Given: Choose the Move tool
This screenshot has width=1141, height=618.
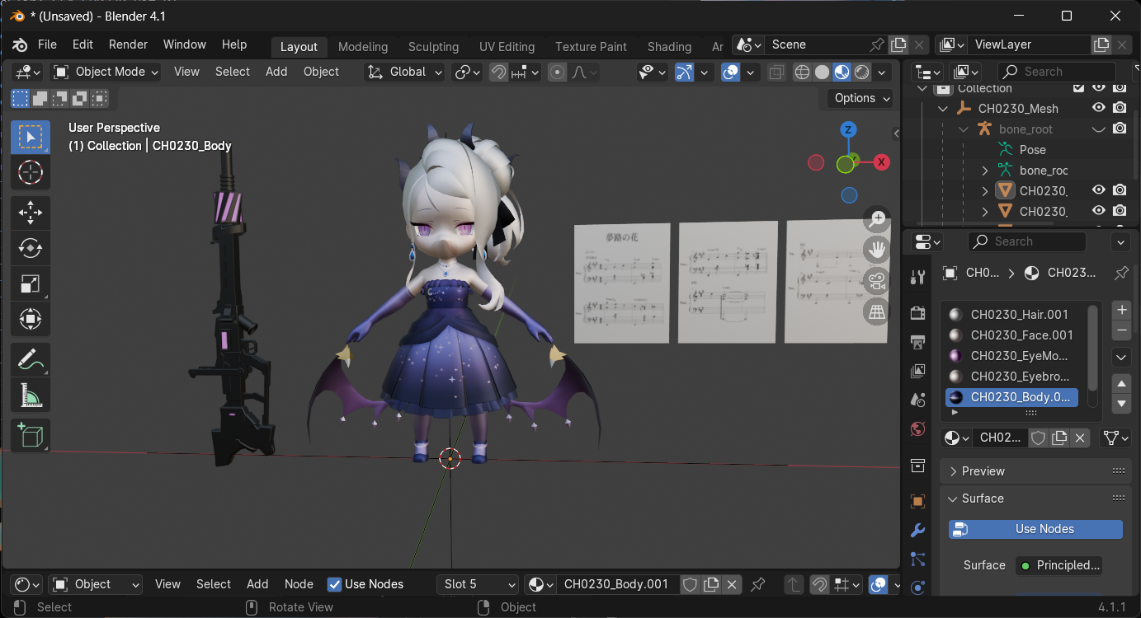Looking at the screenshot, I should (31, 213).
